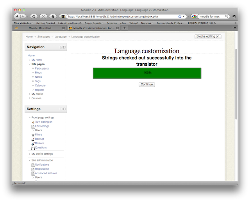Dock the Settings block to the side
The image size is (250, 202).
64,109
